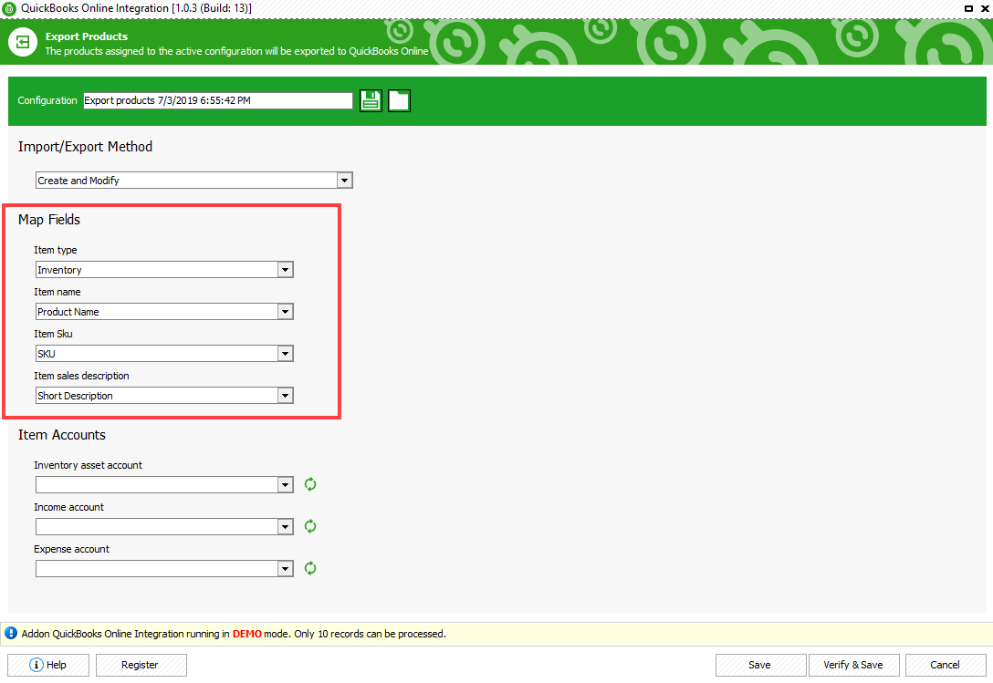Click the QuickBooks app icon in the title bar
The height and width of the screenshot is (683, 993).
click(x=9, y=8)
